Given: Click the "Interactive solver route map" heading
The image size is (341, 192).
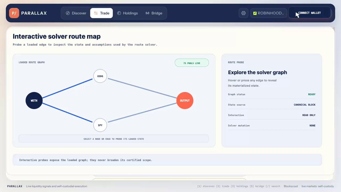Looking at the screenshot, I should click(57, 36).
